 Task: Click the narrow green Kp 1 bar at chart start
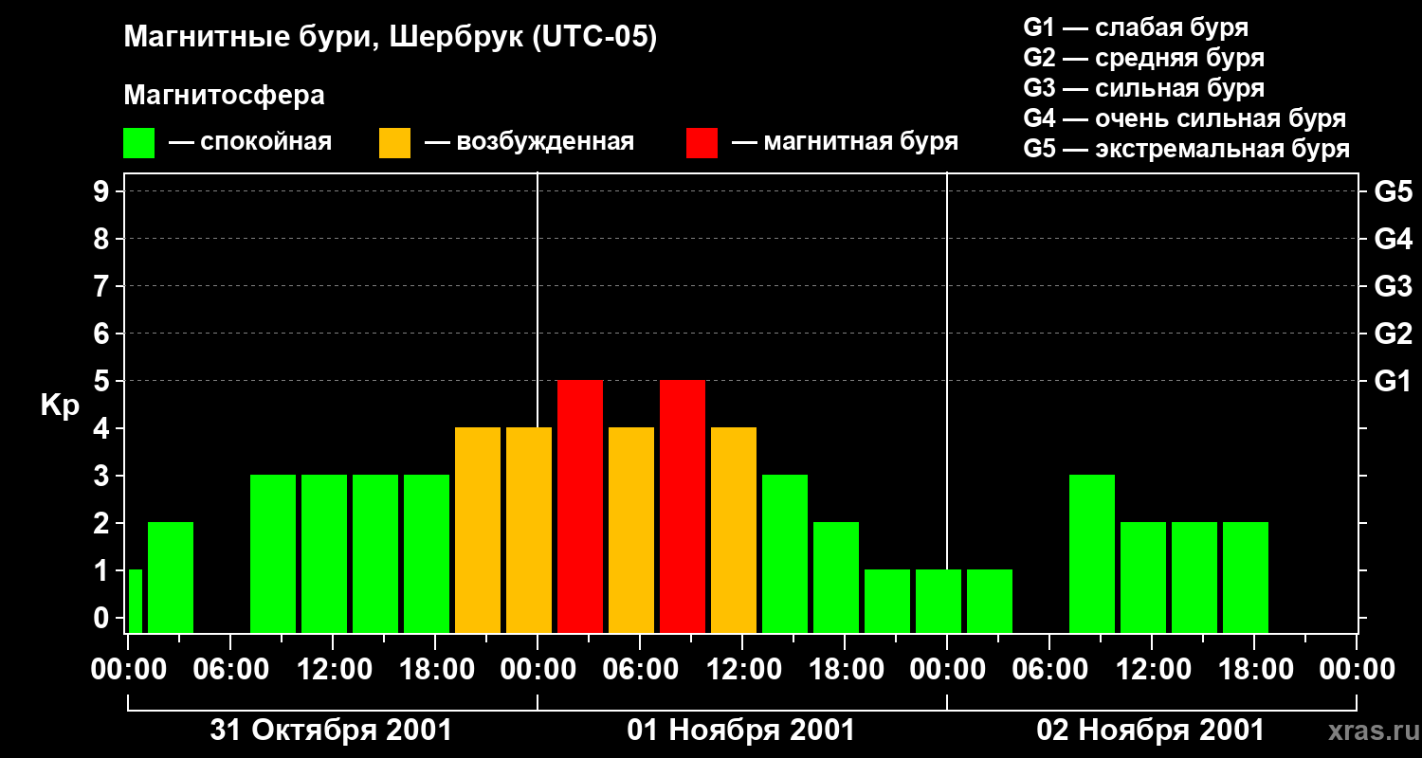pyautogui.click(x=136, y=601)
